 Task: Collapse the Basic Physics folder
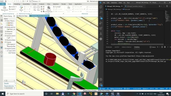(x=5, y=21)
